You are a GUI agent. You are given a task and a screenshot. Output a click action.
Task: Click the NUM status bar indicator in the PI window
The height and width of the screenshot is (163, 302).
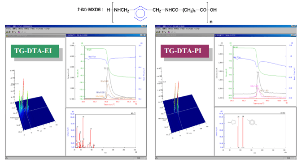(x=289, y=158)
